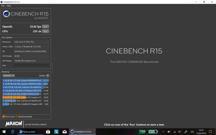The width and height of the screenshot is (216, 135).
Task: Open the Help menu
Action: pyautogui.click(x=9, y=6)
